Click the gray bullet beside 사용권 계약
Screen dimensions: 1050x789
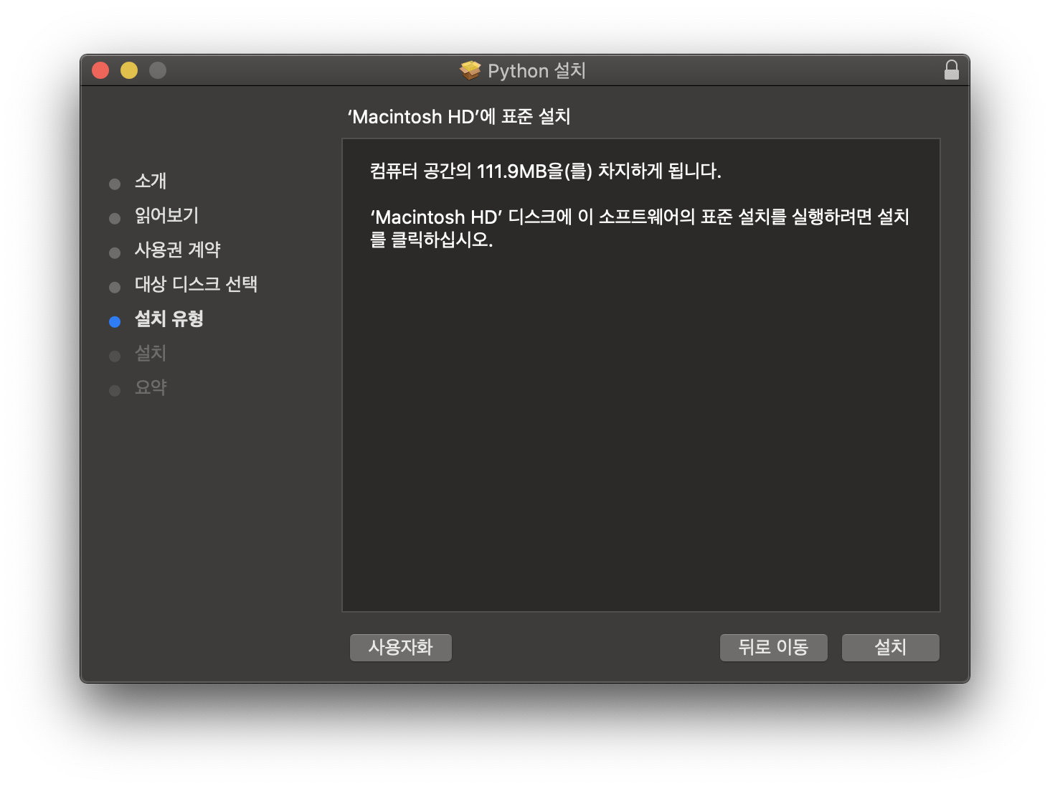tap(115, 253)
